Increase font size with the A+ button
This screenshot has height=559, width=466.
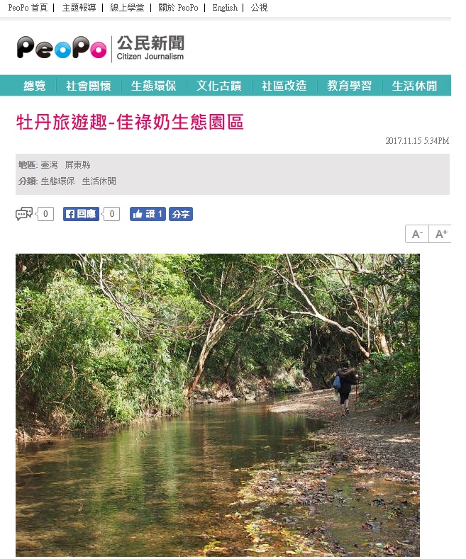click(440, 235)
